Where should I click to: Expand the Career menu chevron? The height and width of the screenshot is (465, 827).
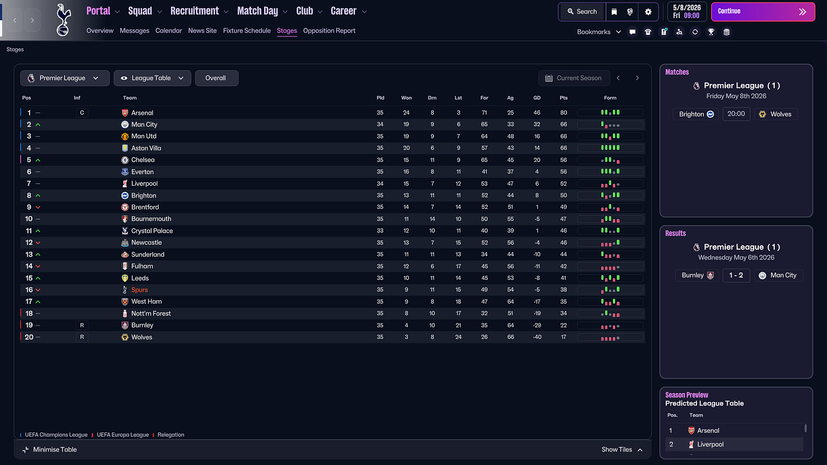(x=364, y=11)
